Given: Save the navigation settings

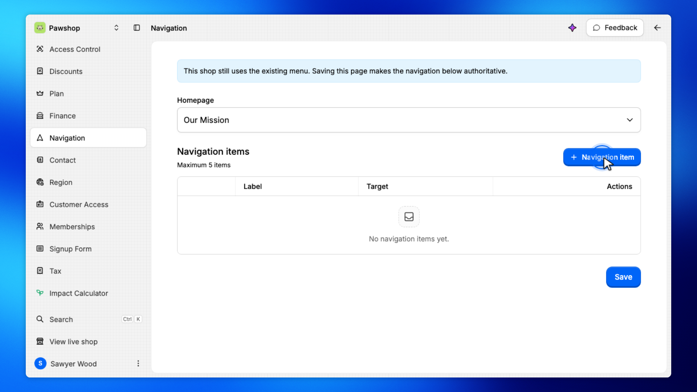Looking at the screenshot, I should 623,277.
